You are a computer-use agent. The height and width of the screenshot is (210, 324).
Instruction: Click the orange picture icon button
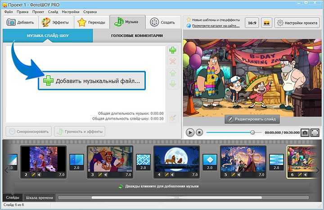coord(266,23)
